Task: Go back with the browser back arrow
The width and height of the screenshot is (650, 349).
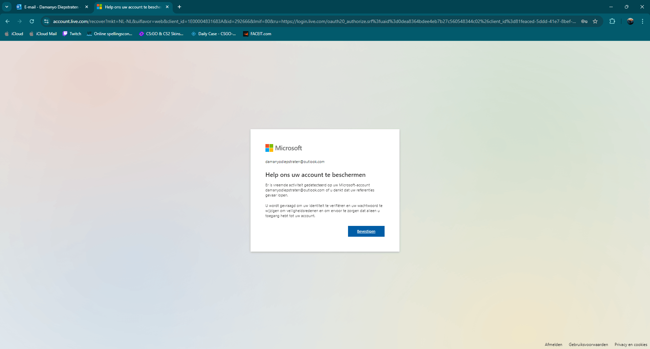Action: tap(7, 21)
